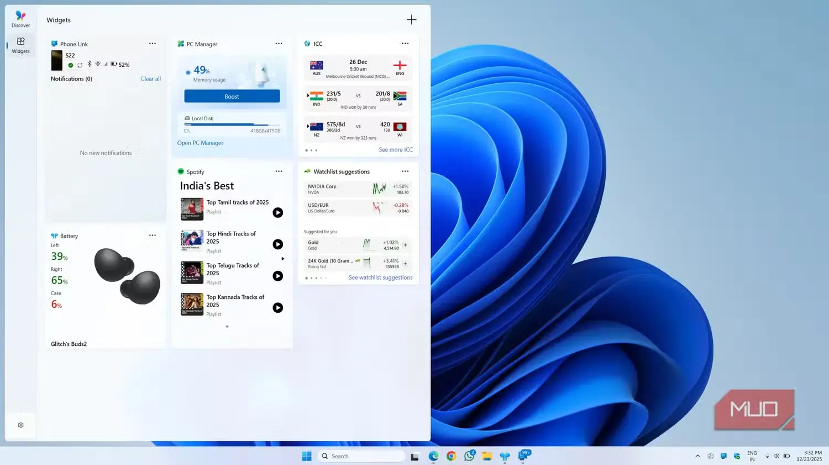The height and width of the screenshot is (465, 829).
Task: Add Gold to the watchlist
Action: (405, 245)
